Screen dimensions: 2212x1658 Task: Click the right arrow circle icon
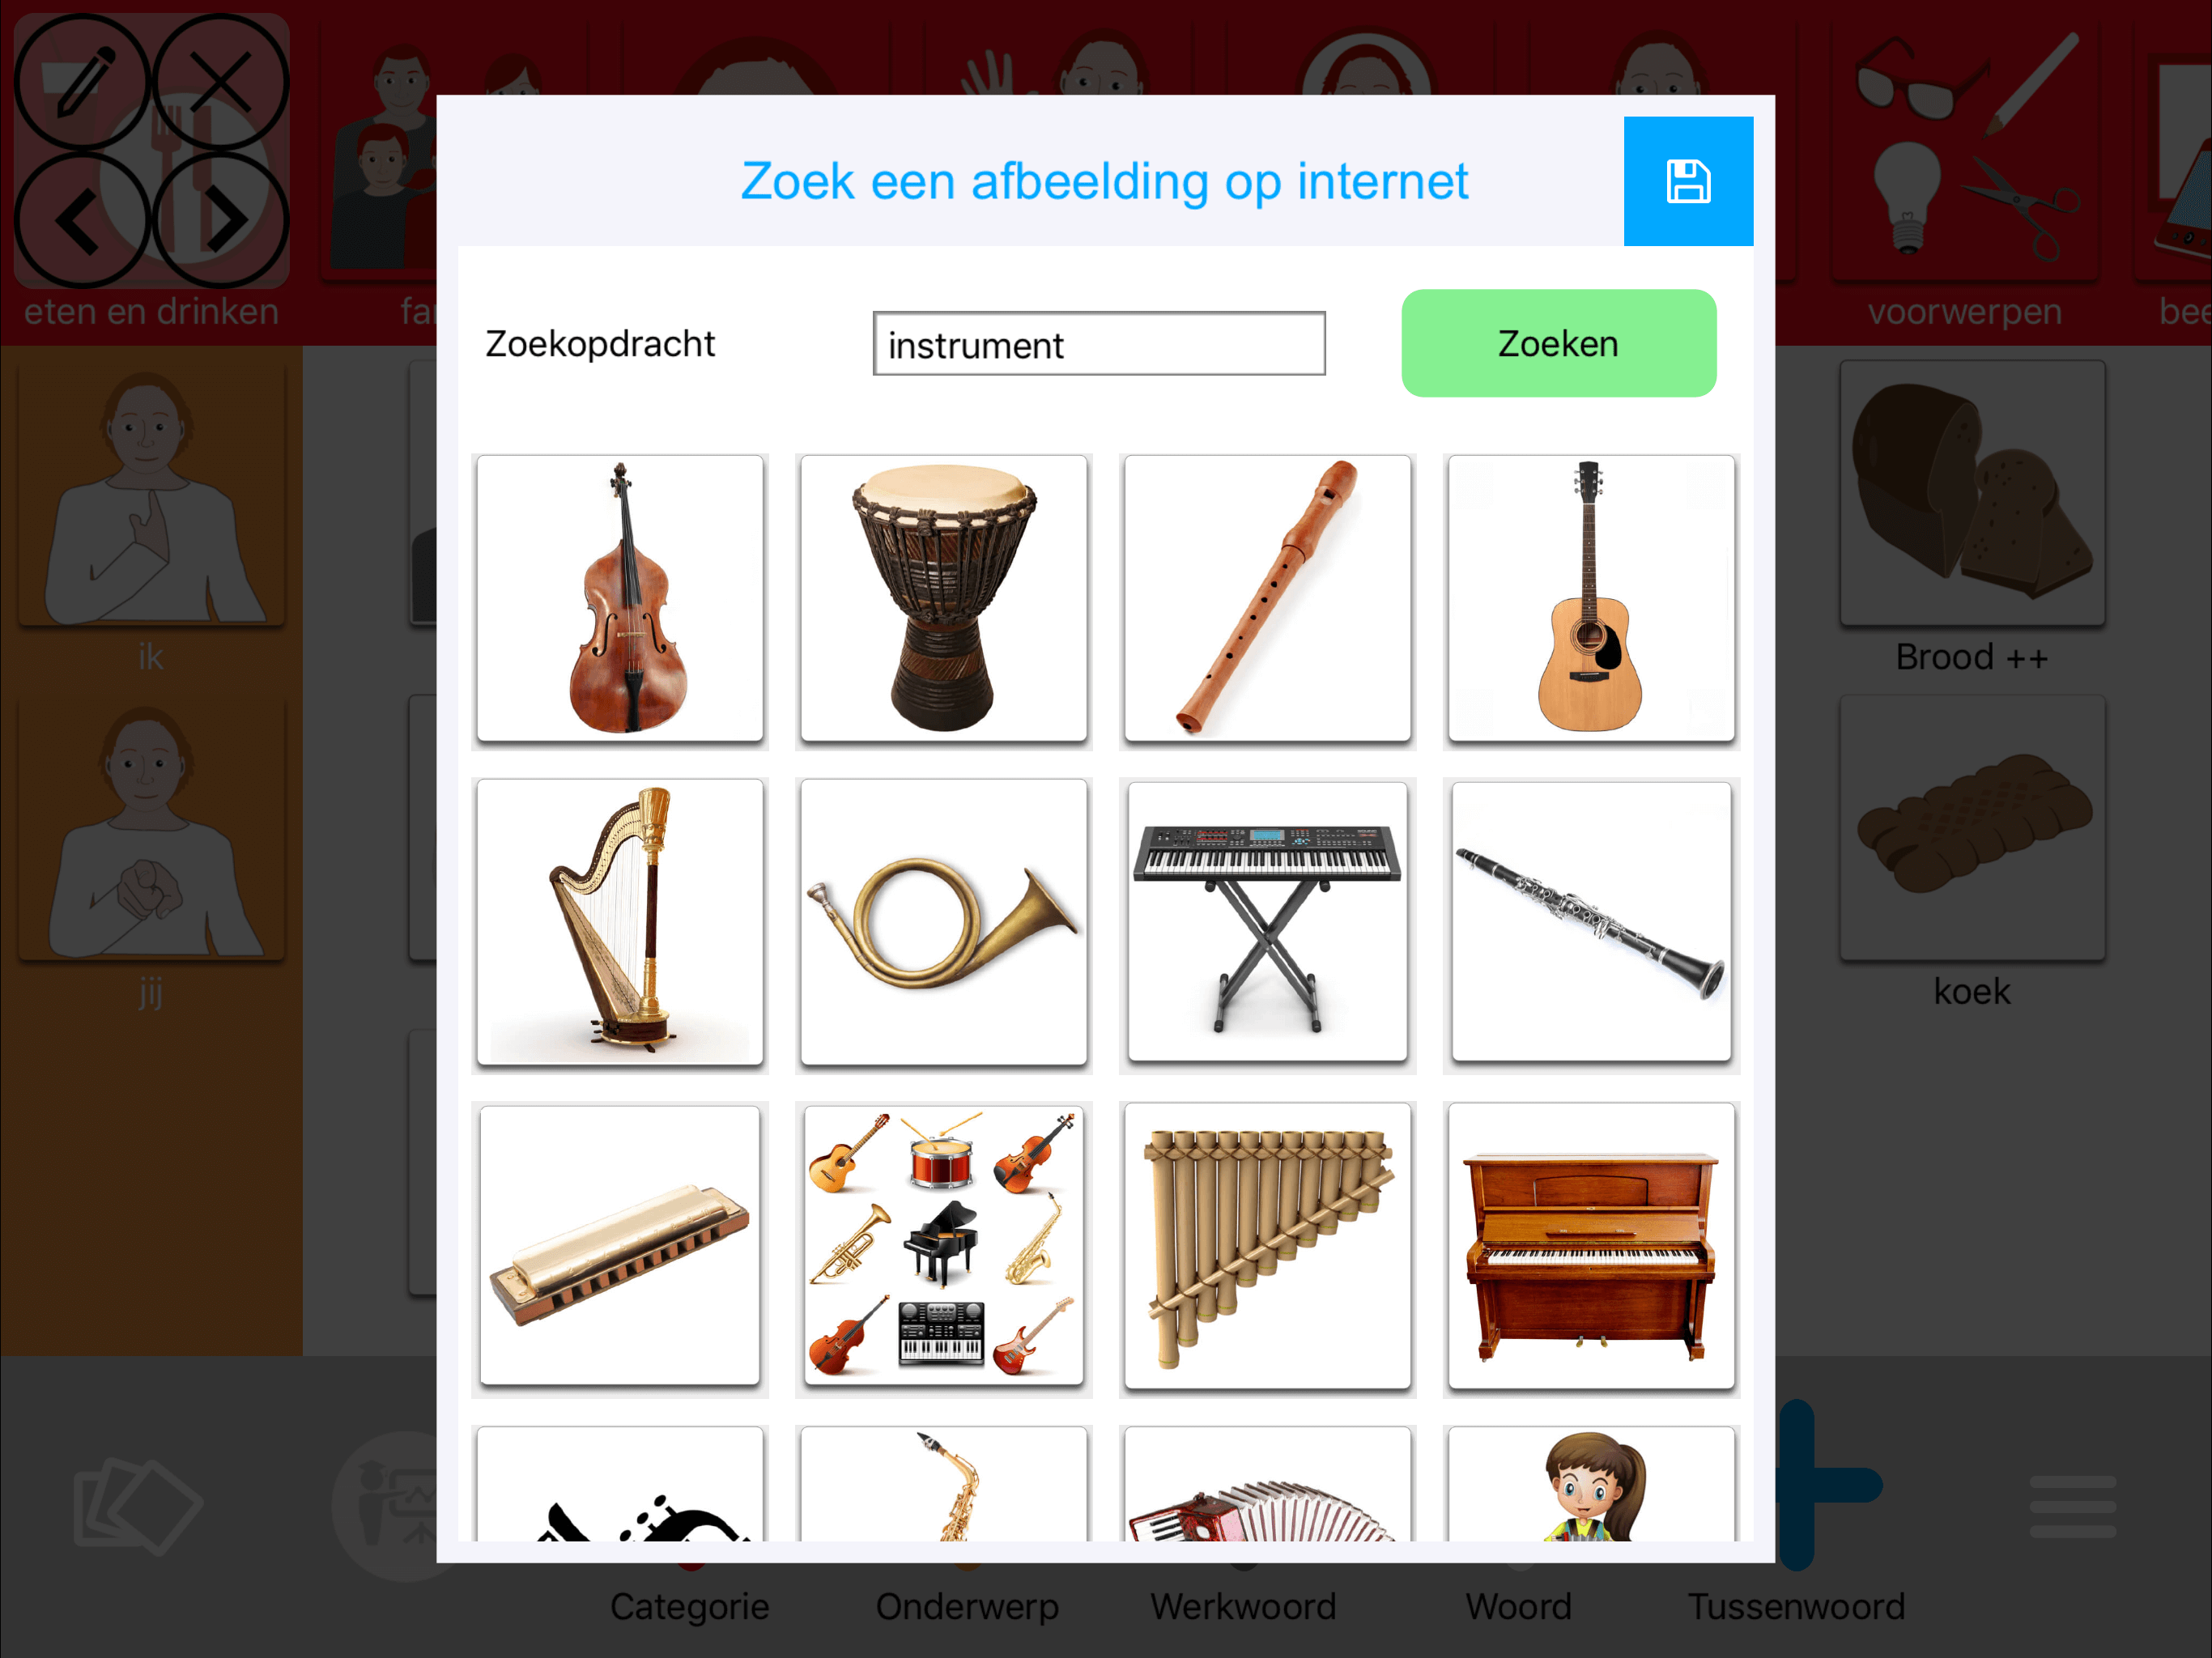click(x=220, y=220)
